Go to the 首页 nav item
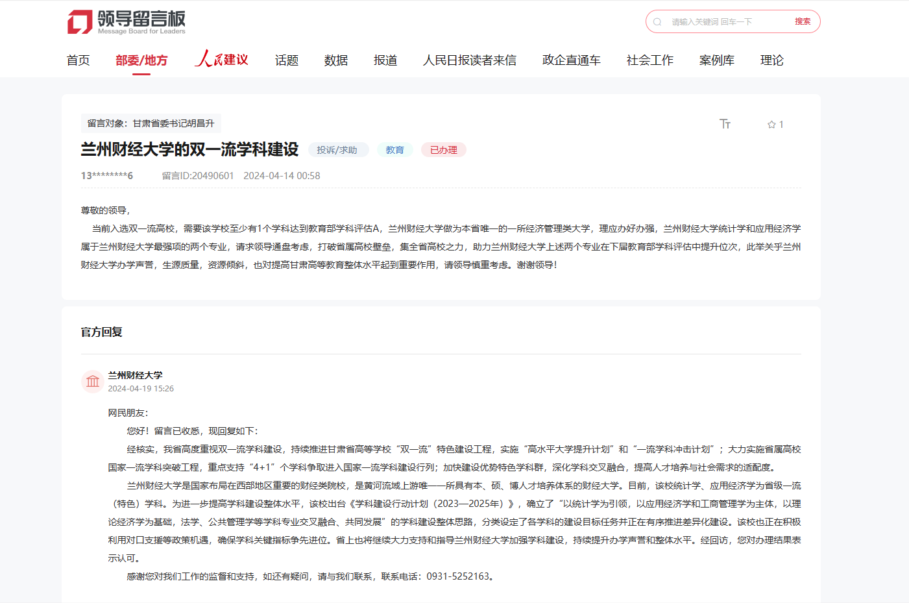909x603 pixels. pos(79,60)
